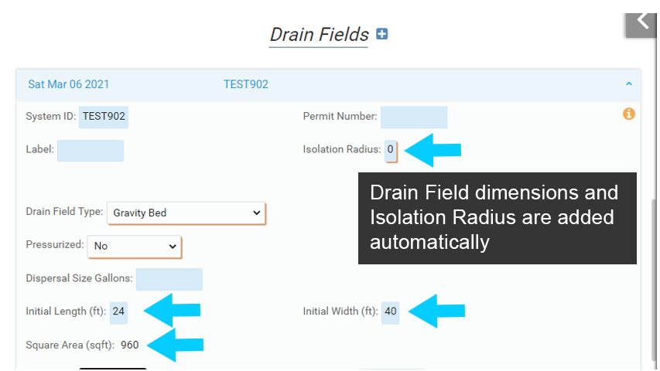Viewport: 660px width, 371px height.
Task: Open the Pressurized dropdown
Action: tap(135, 246)
